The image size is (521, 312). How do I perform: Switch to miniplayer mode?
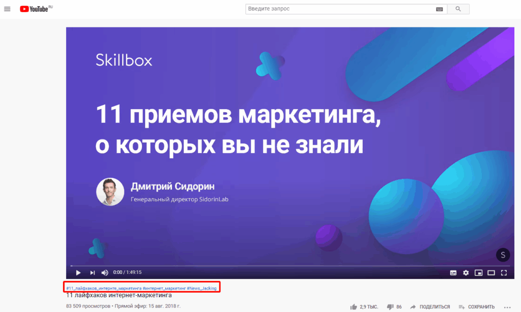coord(478,273)
